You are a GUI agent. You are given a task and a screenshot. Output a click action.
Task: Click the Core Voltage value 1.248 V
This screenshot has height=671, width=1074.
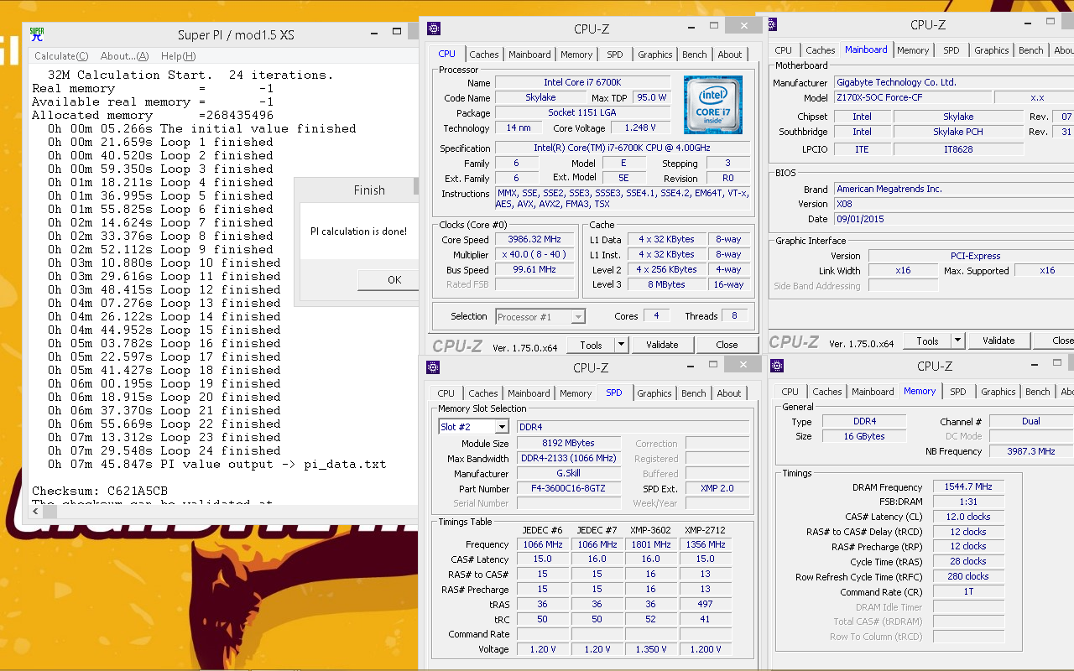click(x=640, y=127)
